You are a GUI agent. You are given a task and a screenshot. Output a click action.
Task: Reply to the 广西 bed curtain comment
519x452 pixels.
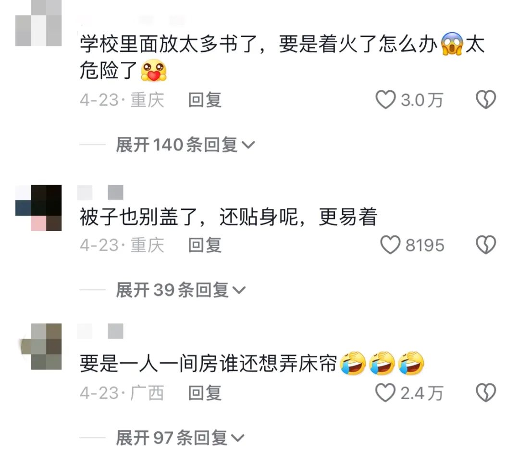click(x=205, y=393)
